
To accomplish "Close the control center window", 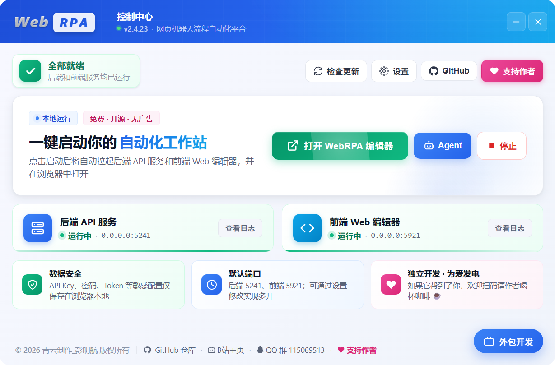I will [x=538, y=22].
